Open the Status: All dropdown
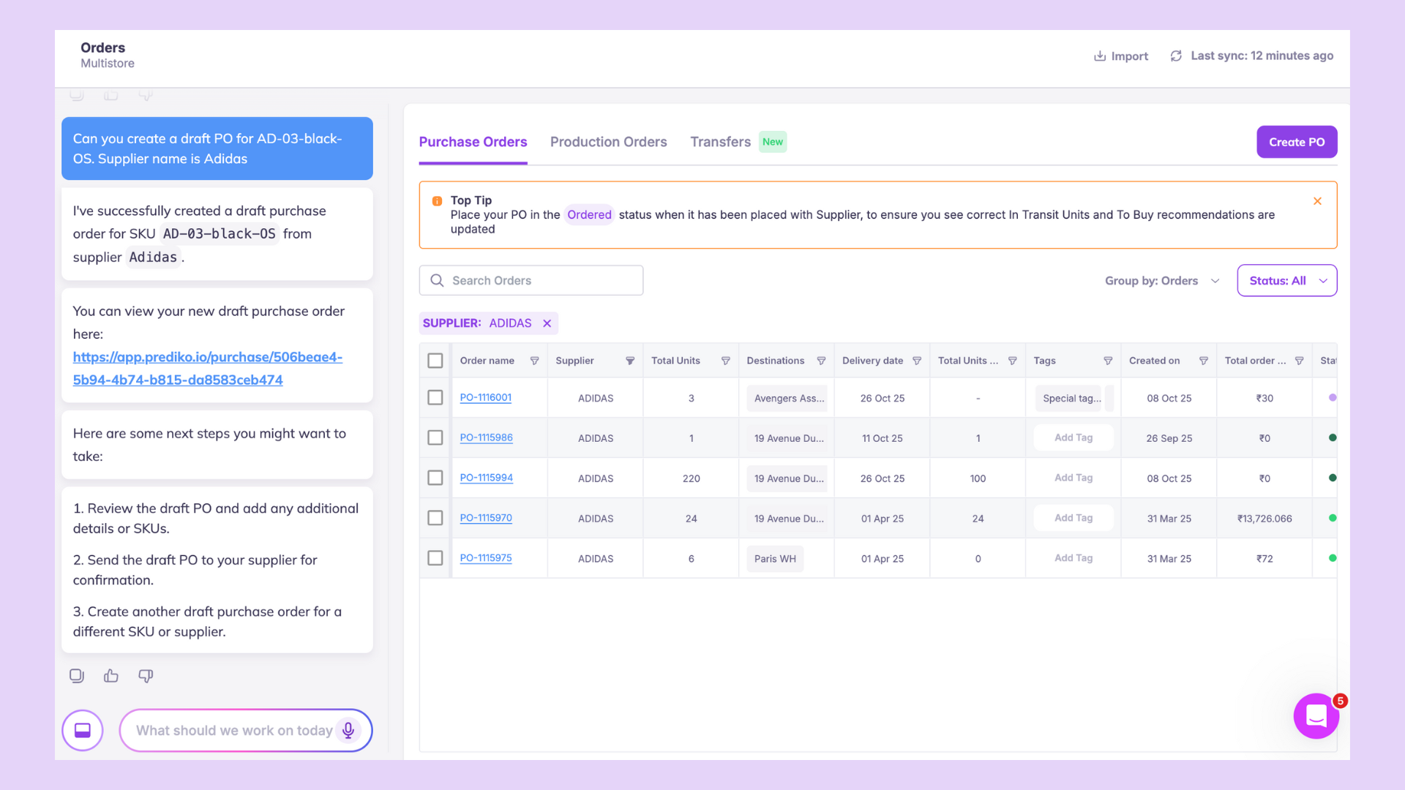The height and width of the screenshot is (790, 1405). coord(1286,281)
